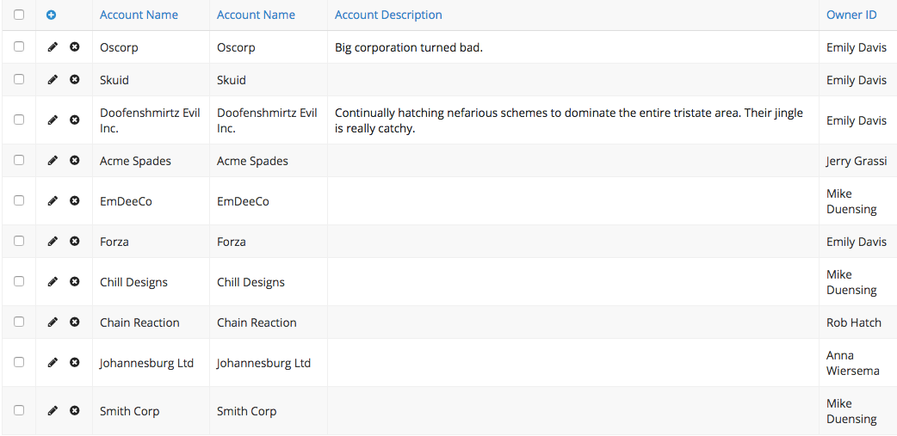Delete the Skuid row
The width and height of the screenshot is (897, 436).
tap(74, 79)
